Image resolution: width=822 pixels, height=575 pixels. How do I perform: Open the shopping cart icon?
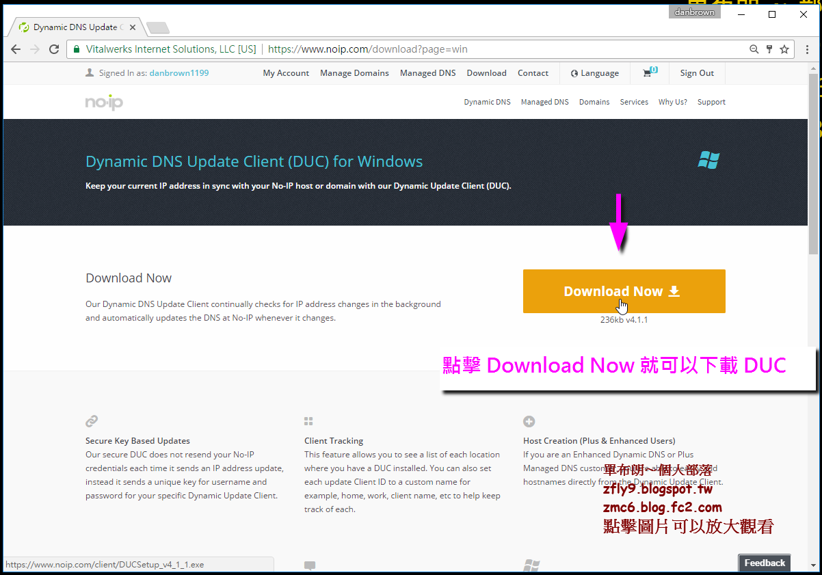(x=649, y=72)
